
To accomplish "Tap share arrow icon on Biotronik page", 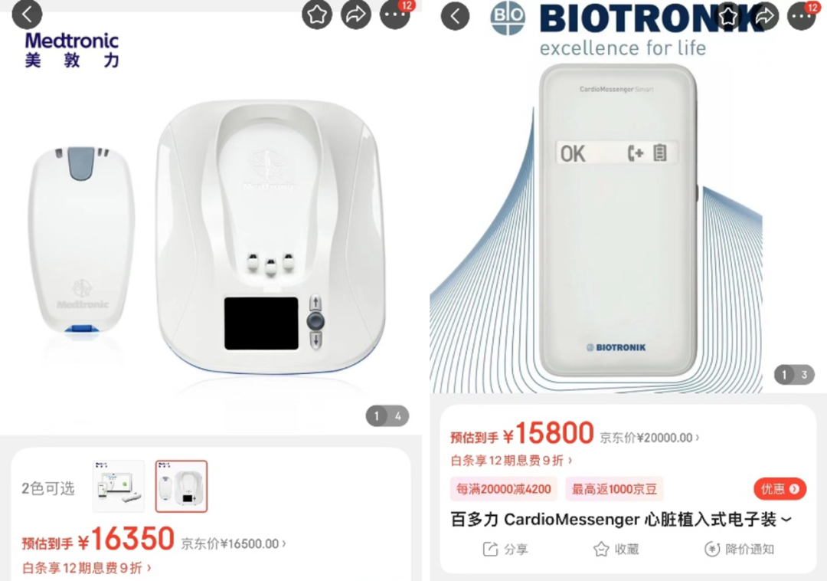I will pos(765,15).
